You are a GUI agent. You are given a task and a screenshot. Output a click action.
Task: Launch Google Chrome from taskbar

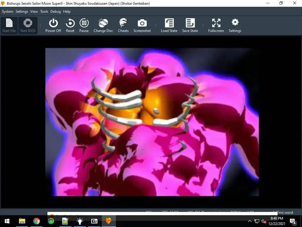pos(36,221)
